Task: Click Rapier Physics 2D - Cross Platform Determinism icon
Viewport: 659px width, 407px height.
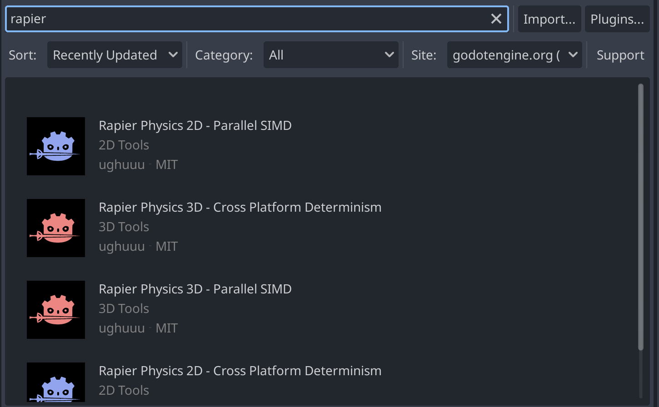Action: (x=56, y=382)
